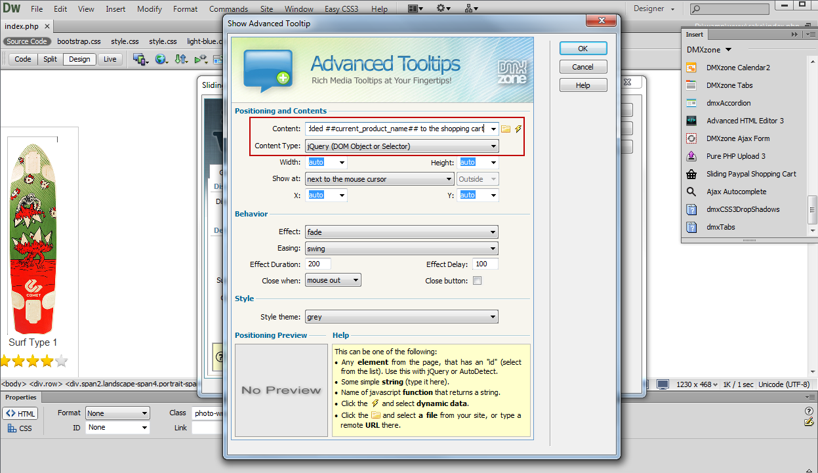Open the Width auto dropdown
Image resolution: width=818 pixels, height=473 pixels.
(x=342, y=163)
